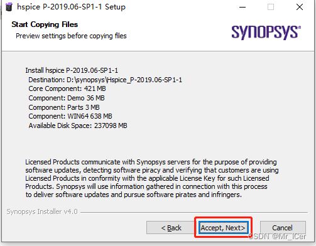Viewport: 316px width, 246px height.
Task: Select the Start Copying Files heading
Action: [x=45, y=24]
